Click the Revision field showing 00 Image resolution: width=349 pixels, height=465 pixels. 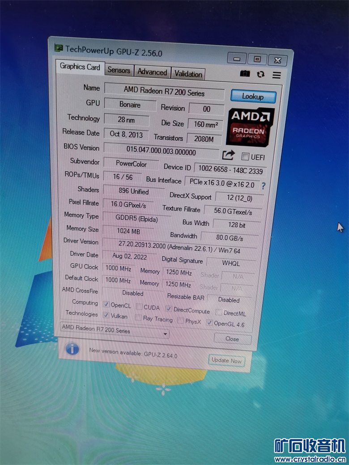pyautogui.click(x=207, y=109)
